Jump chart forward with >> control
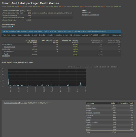The height and width of the screenshot is (137, 136). click(x=77, y=67)
